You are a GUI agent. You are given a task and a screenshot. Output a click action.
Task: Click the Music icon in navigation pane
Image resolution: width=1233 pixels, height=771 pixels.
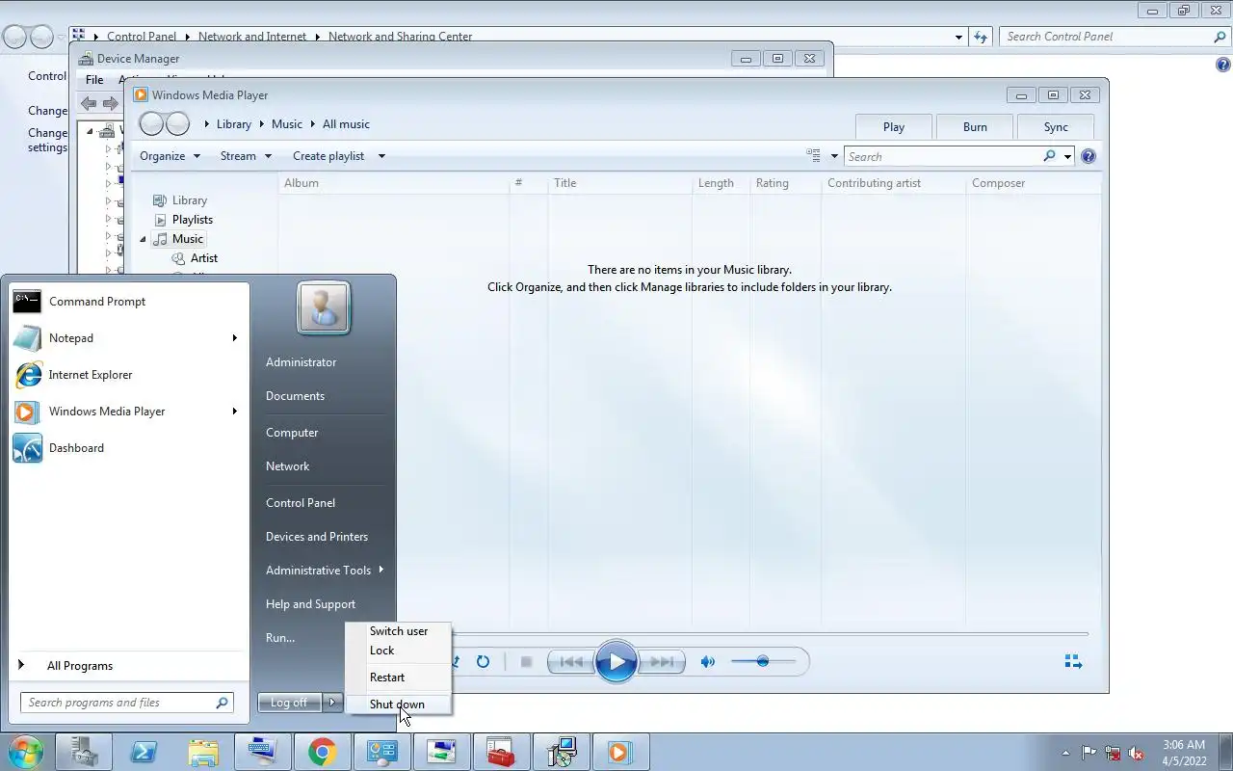pyautogui.click(x=160, y=239)
